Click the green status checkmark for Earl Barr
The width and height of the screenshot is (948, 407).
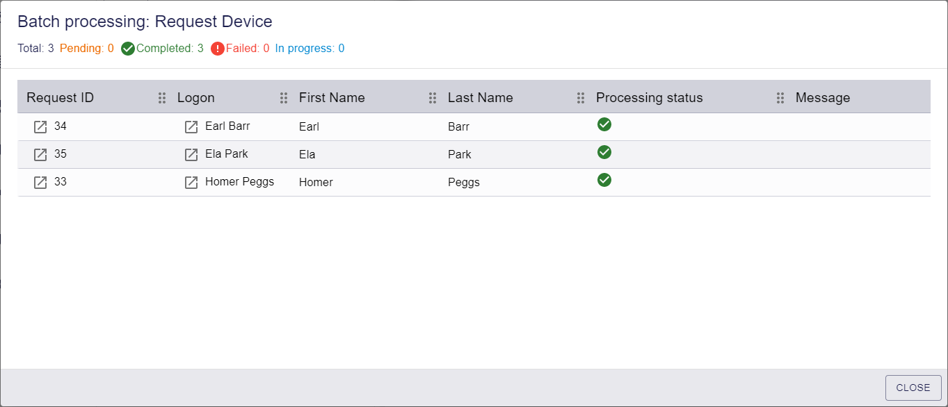[604, 124]
